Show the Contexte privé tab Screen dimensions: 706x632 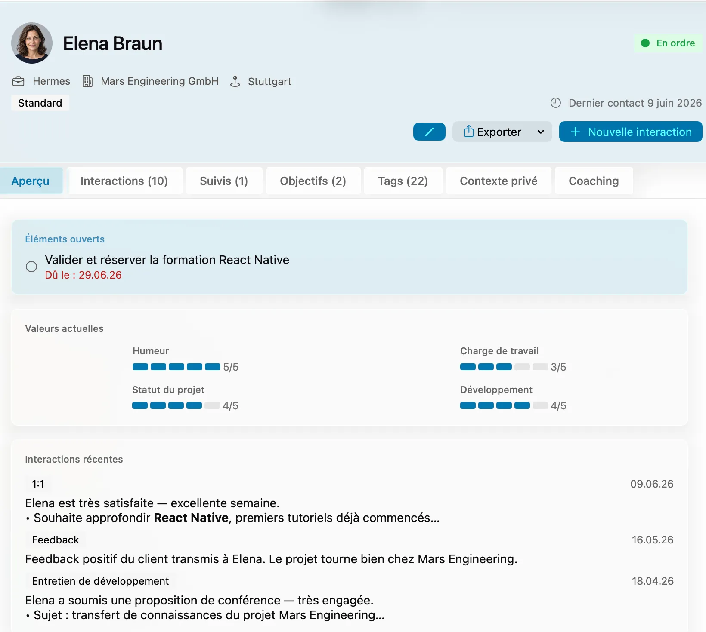[x=499, y=181]
